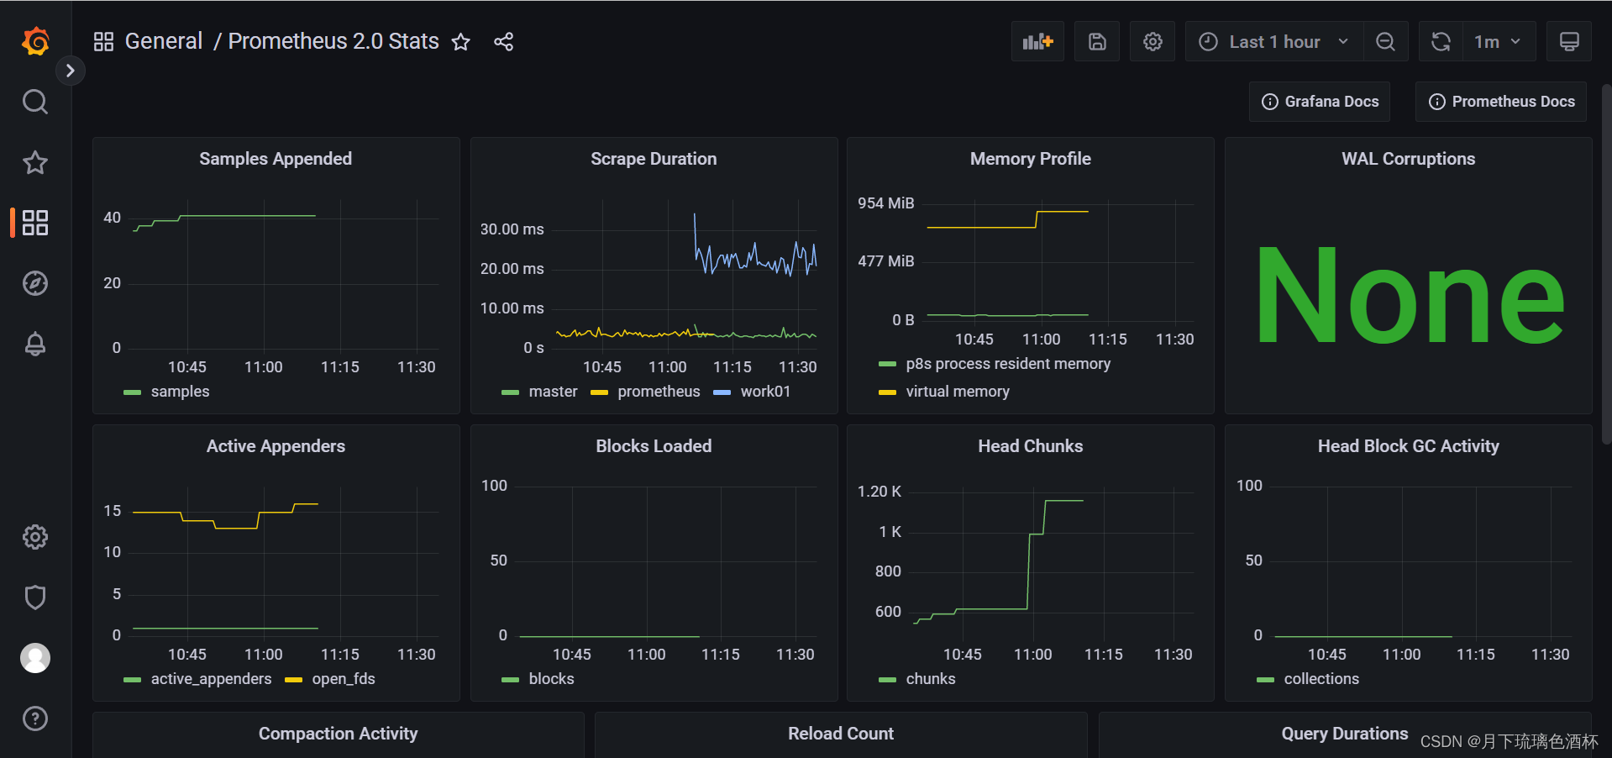Open the Reload Count panel menu

coord(841,734)
